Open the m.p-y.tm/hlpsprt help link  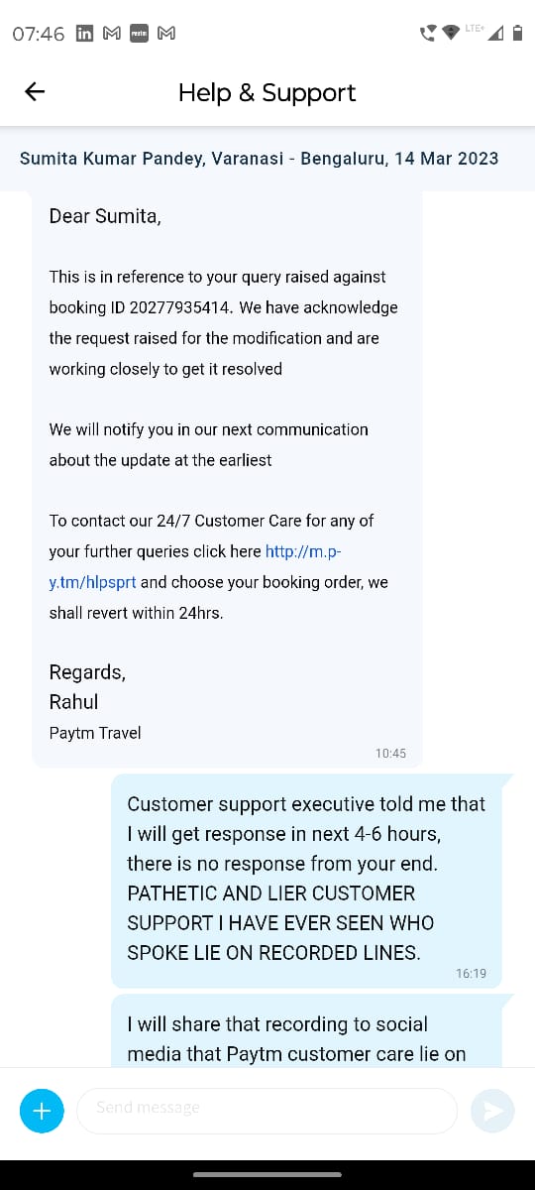(x=198, y=567)
